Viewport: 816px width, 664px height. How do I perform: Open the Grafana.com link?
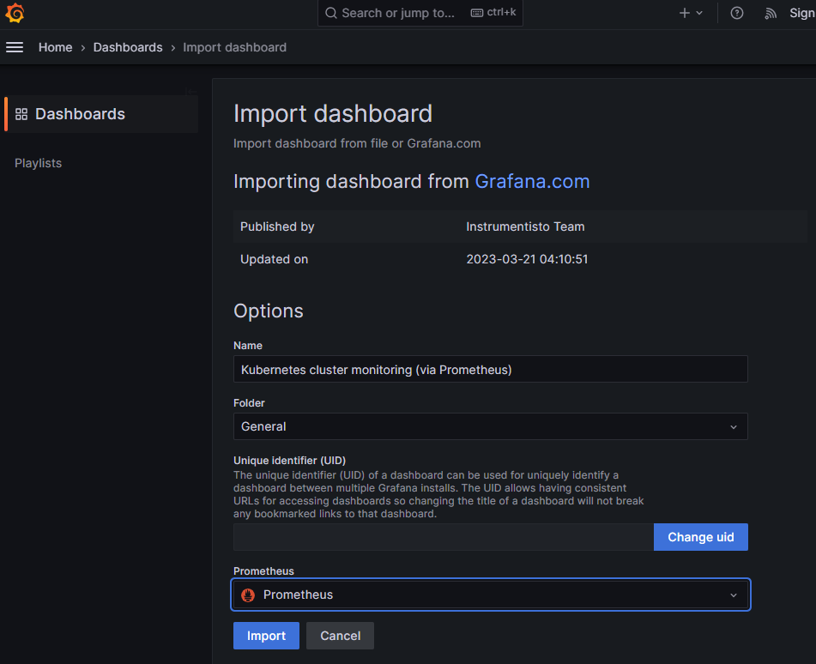(x=532, y=182)
